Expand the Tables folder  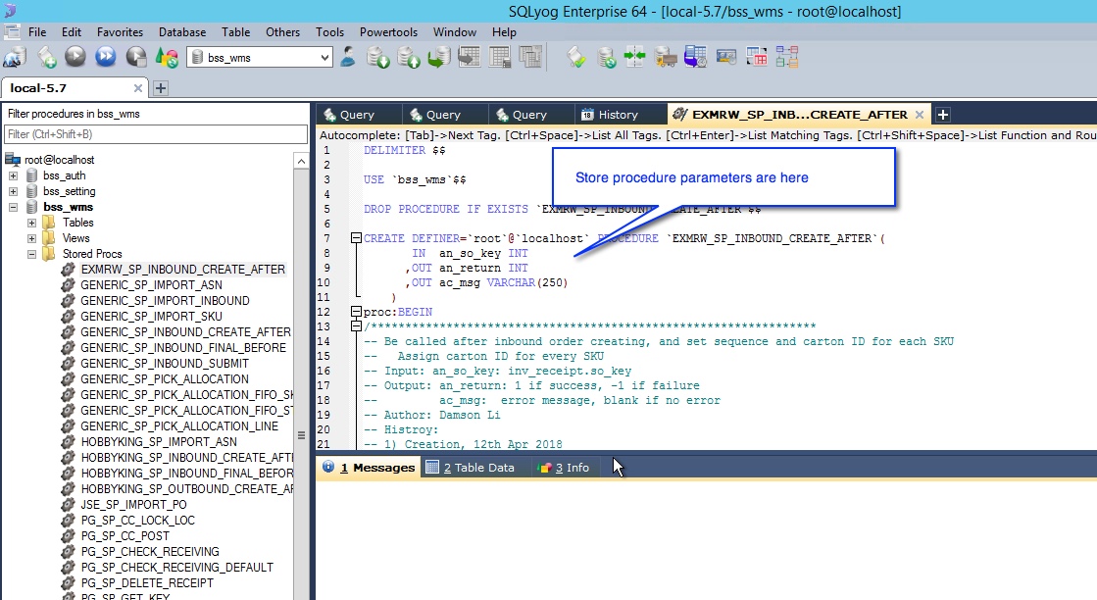(x=31, y=223)
